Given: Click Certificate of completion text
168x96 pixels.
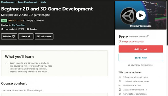Looking at the screenshot, I should [135, 94].
